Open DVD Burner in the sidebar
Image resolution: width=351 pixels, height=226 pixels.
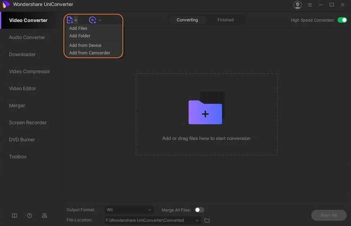click(x=22, y=140)
